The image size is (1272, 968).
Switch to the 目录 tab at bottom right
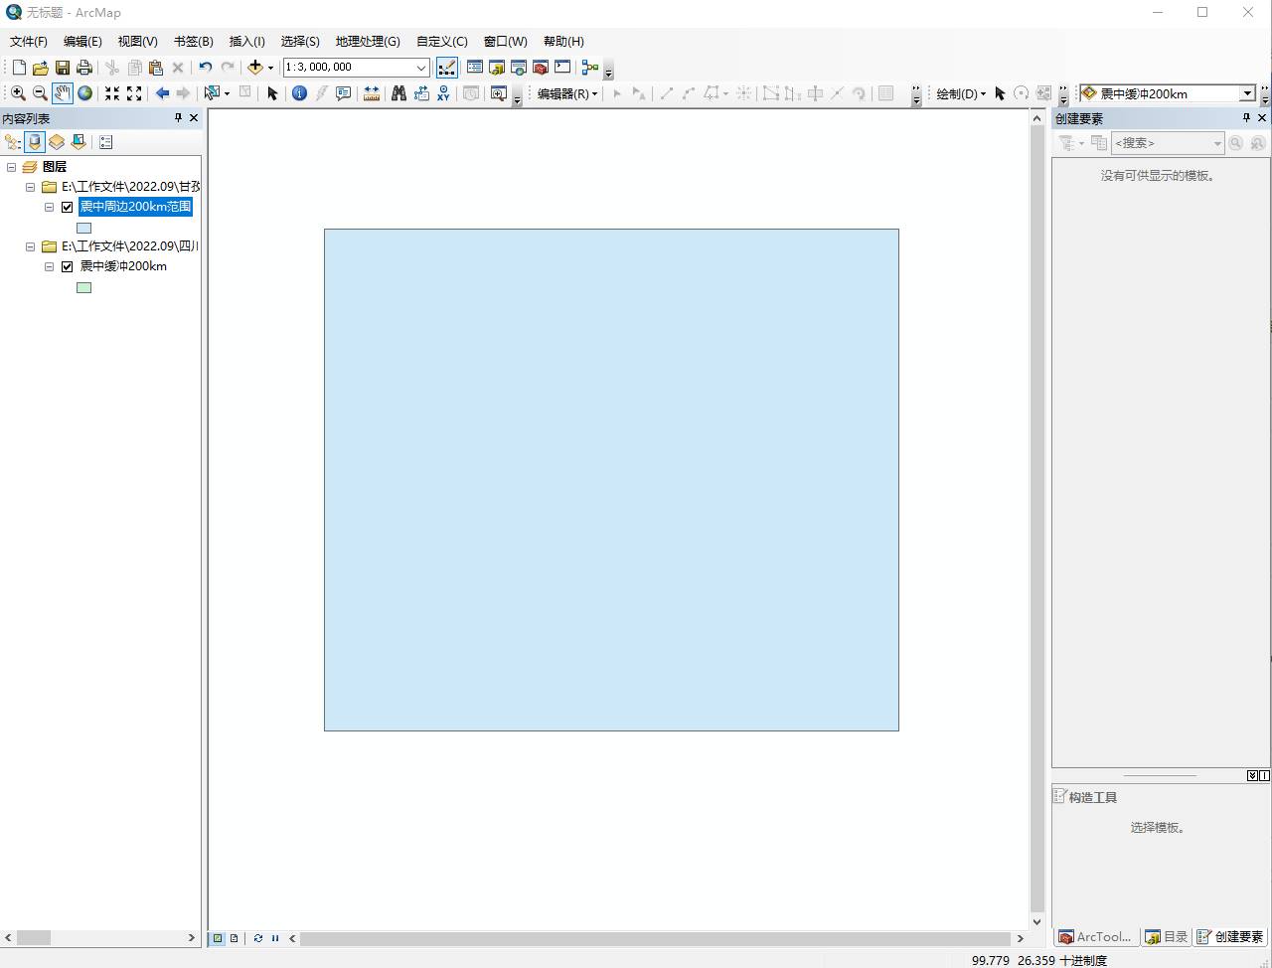point(1166,936)
